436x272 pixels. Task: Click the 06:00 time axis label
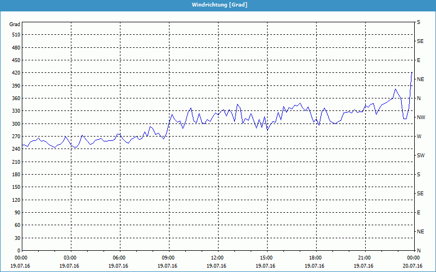[119, 258]
